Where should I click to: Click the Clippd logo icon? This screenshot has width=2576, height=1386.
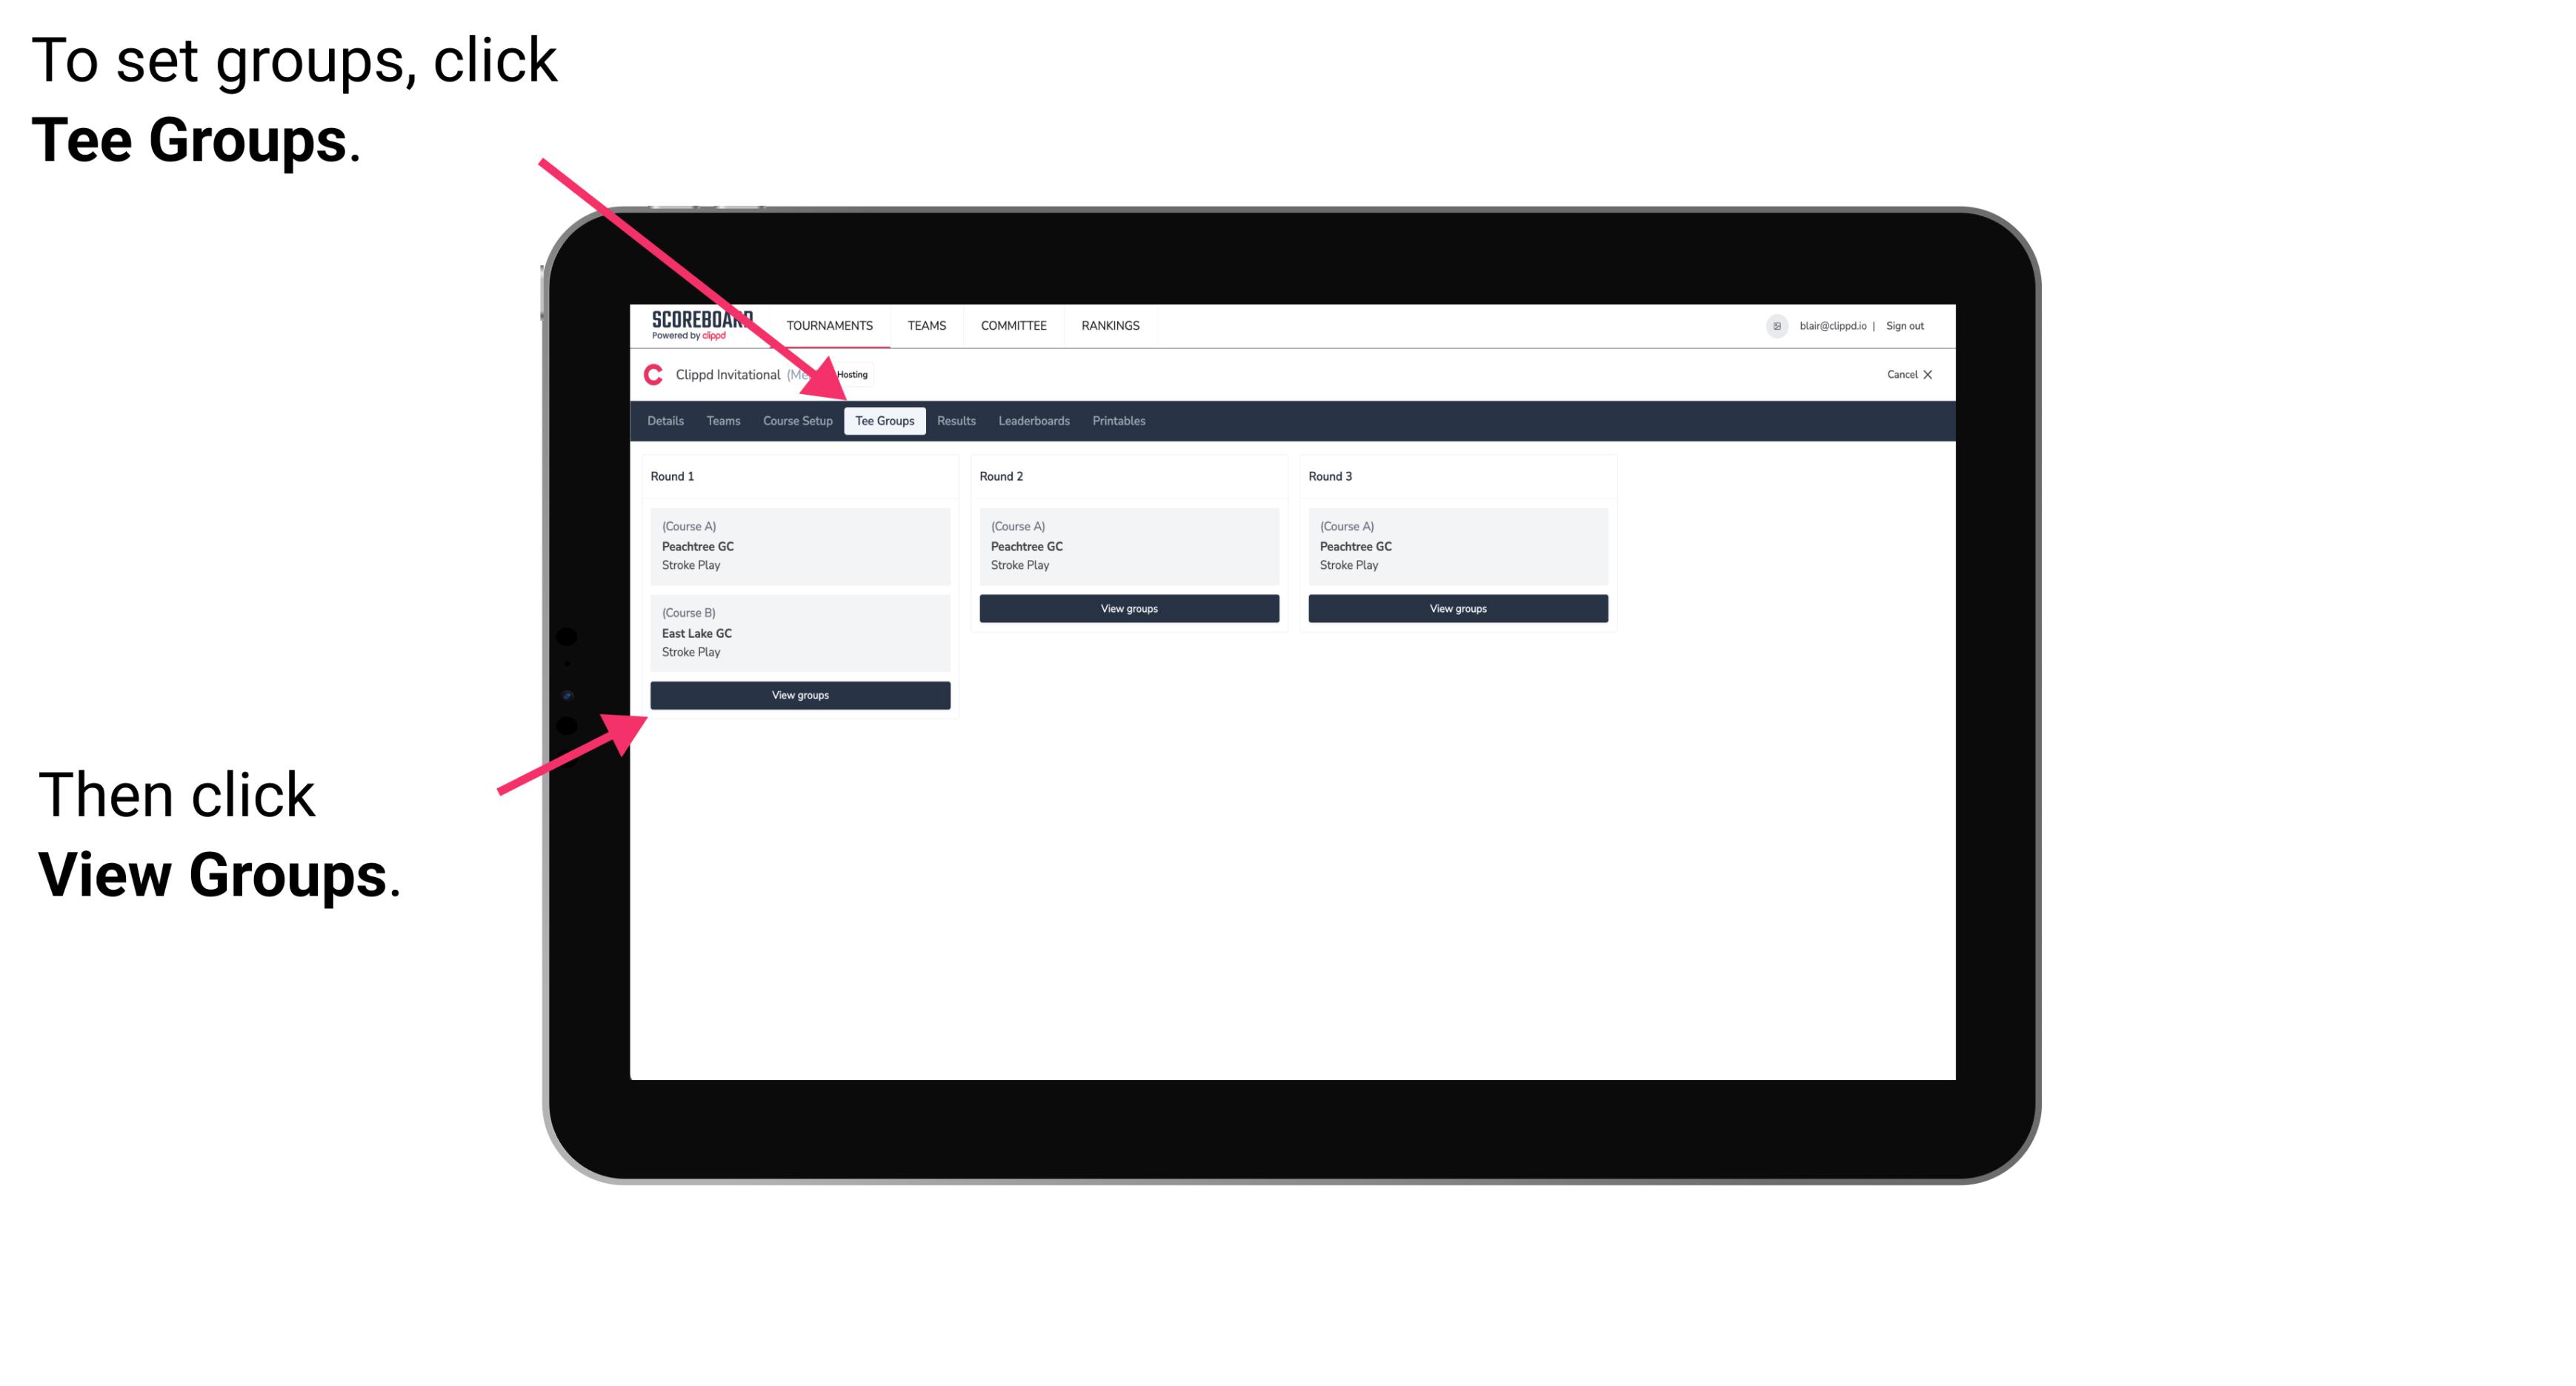pyautogui.click(x=652, y=374)
